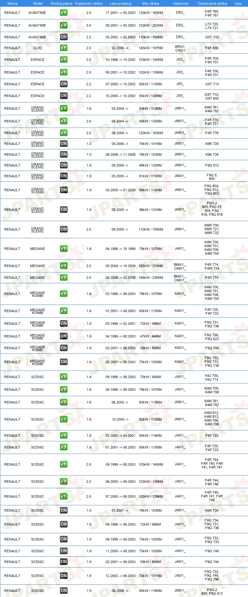Click PB icon for Grand Scenic 99kW / 135KM
Image resolution: width=248 pixels, height=597 pixels.
[x=64, y=121]
